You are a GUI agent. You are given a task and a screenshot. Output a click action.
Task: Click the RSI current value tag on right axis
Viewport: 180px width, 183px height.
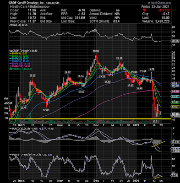coord(175,41)
